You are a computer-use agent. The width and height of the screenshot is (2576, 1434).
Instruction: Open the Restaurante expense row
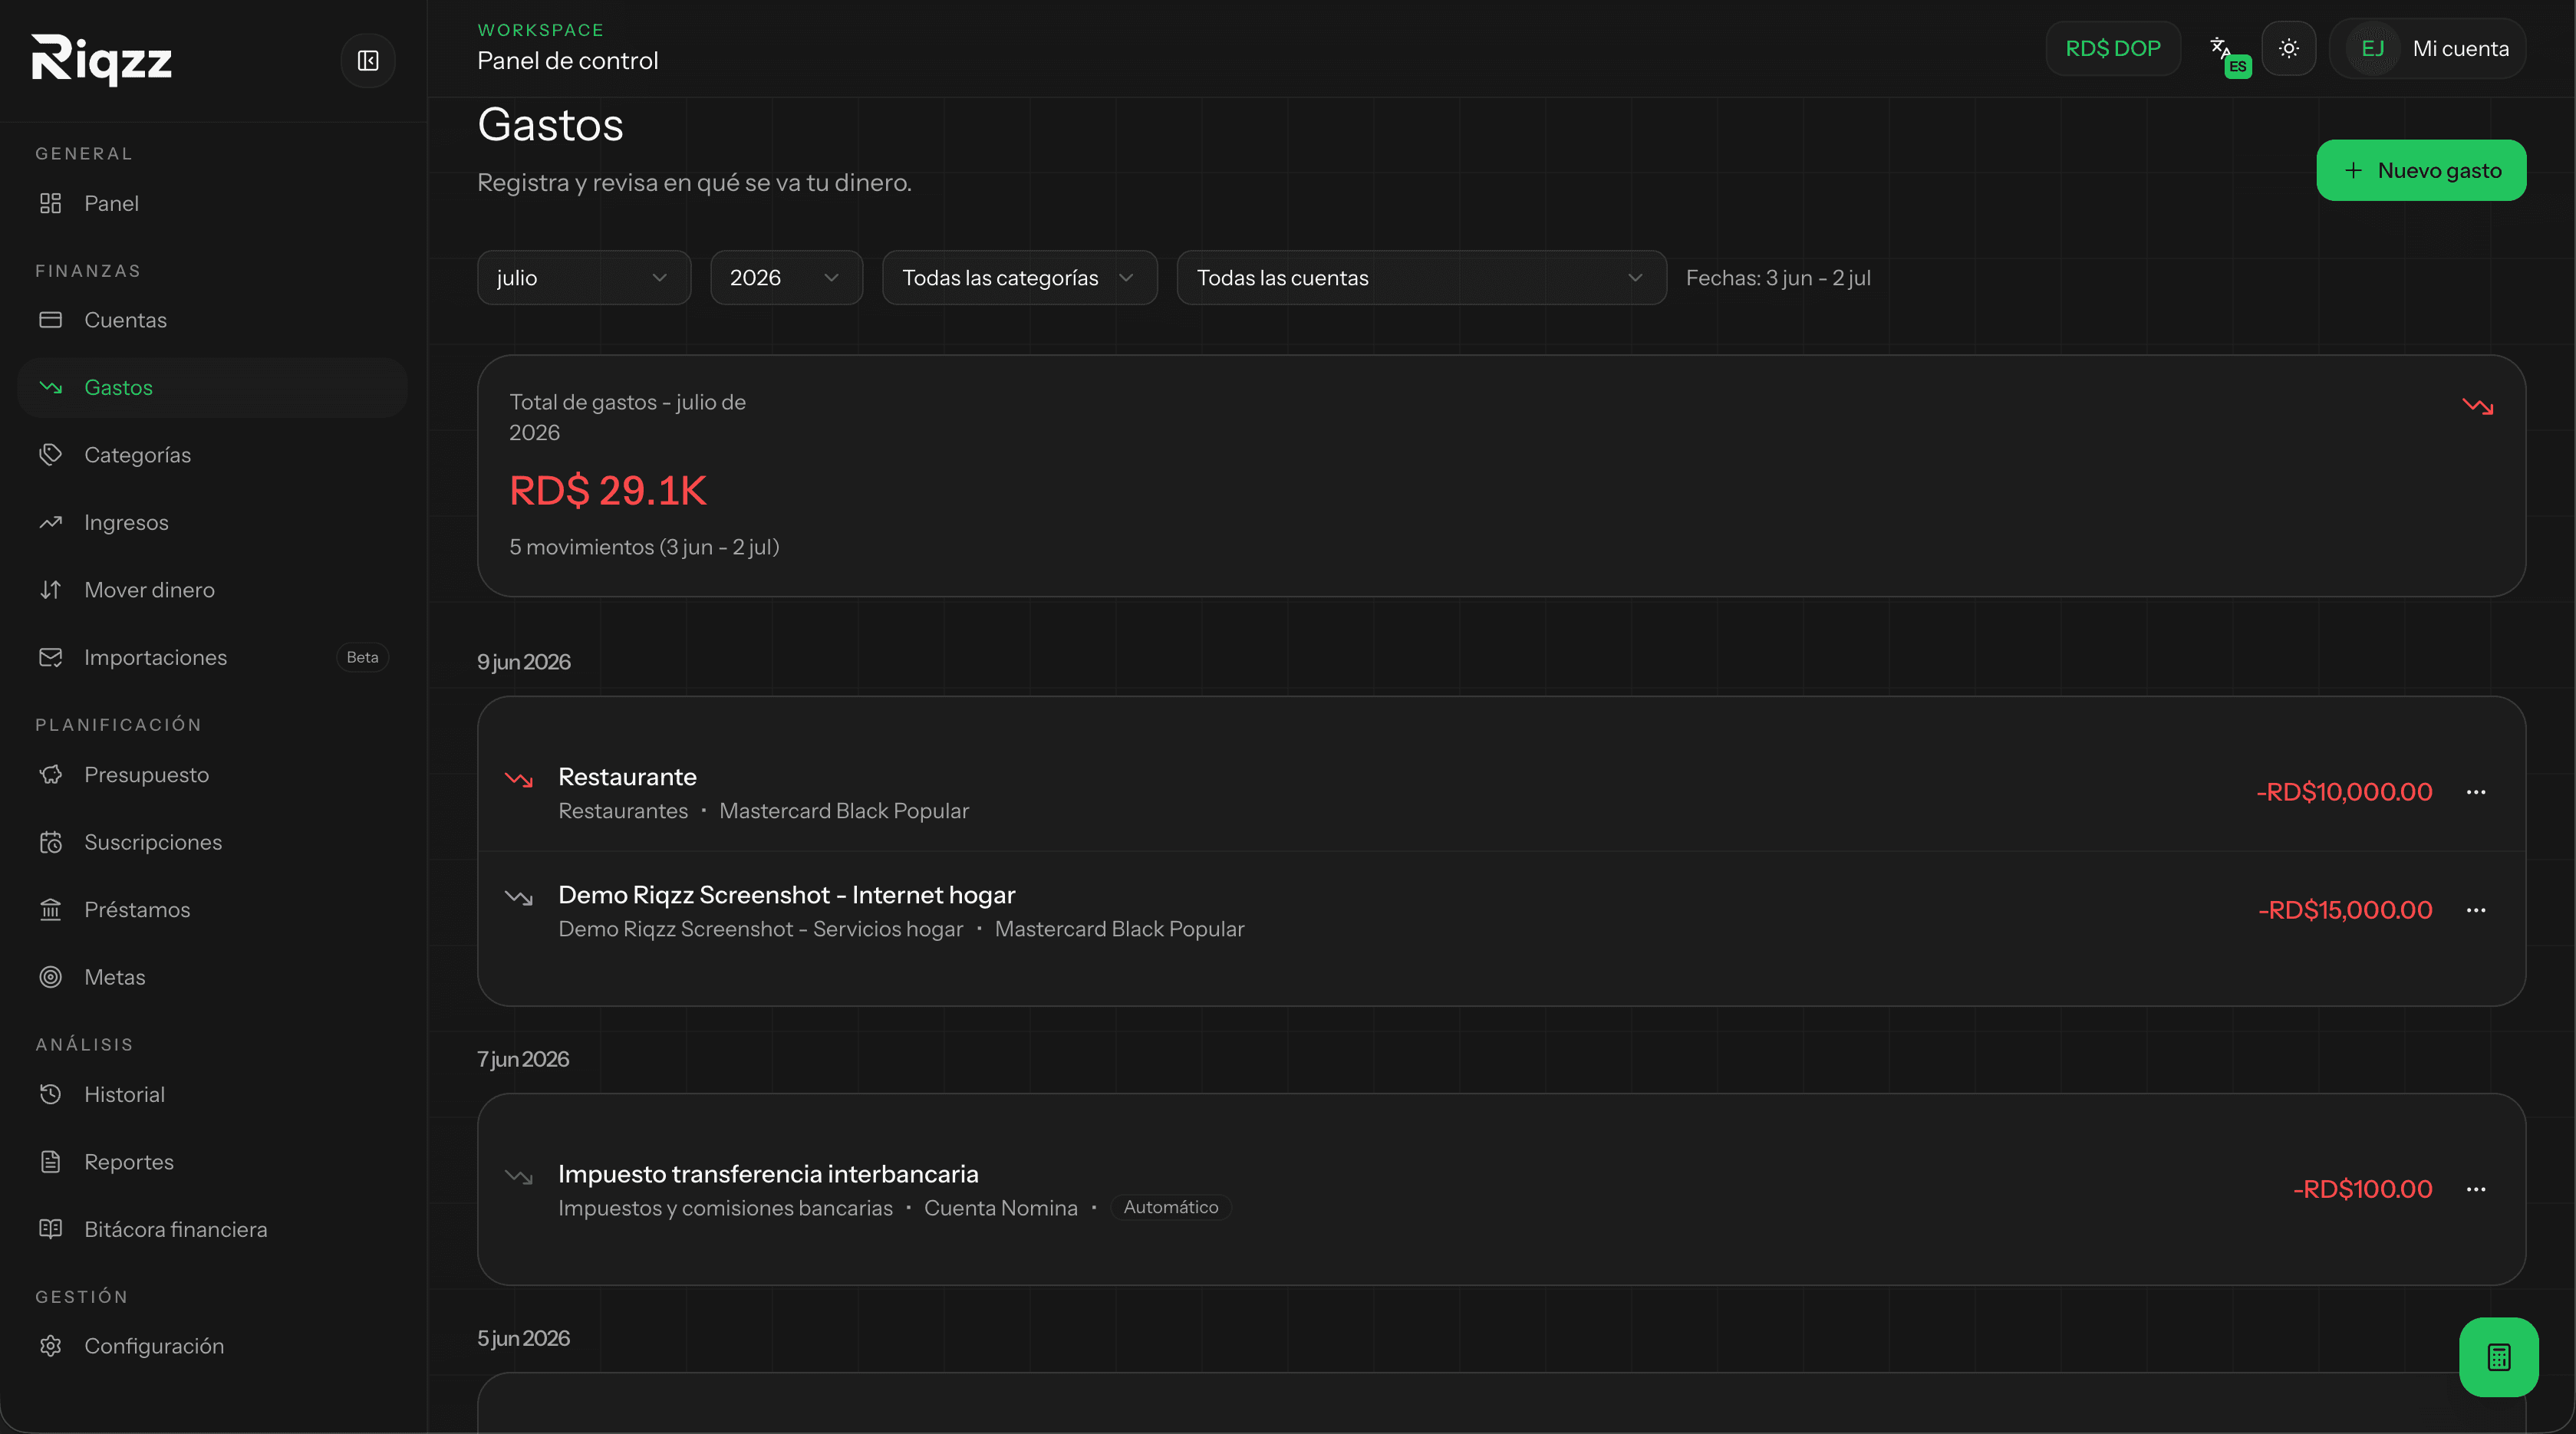click(1501, 792)
